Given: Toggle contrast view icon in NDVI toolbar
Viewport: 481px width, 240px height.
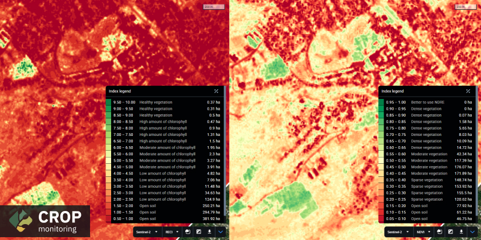Looking at the screenshot, I should (451, 231).
